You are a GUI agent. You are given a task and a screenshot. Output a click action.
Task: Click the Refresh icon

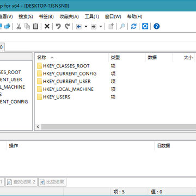pos(133,27)
